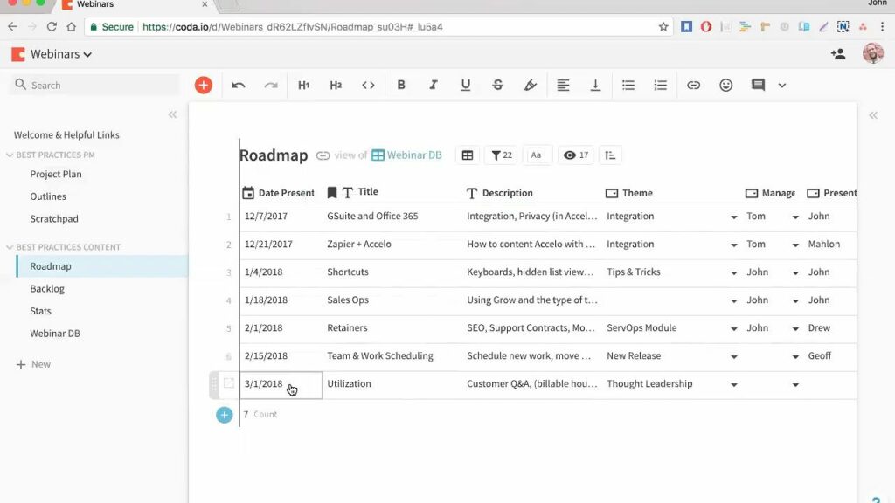Click the coda.io address bar
895x503 pixels.
377,27
